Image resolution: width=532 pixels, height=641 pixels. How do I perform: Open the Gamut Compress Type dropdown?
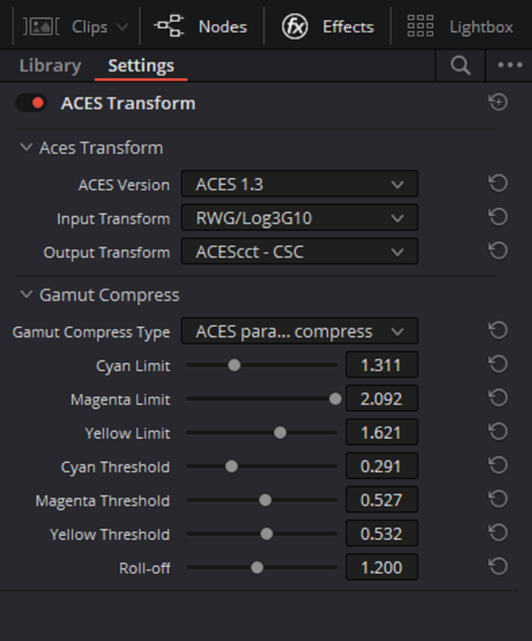pos(300,331)
